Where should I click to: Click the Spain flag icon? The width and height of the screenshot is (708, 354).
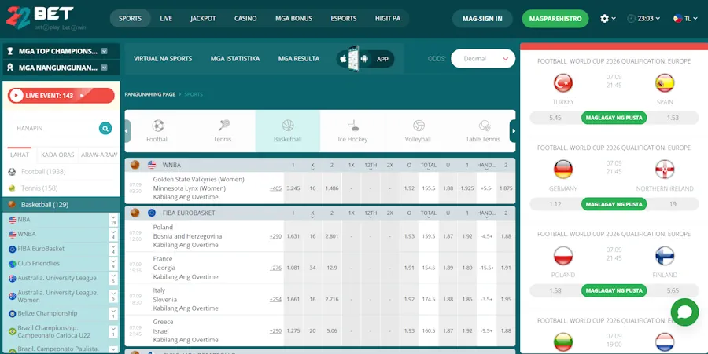pyautogui.click(x=665, y=83)
